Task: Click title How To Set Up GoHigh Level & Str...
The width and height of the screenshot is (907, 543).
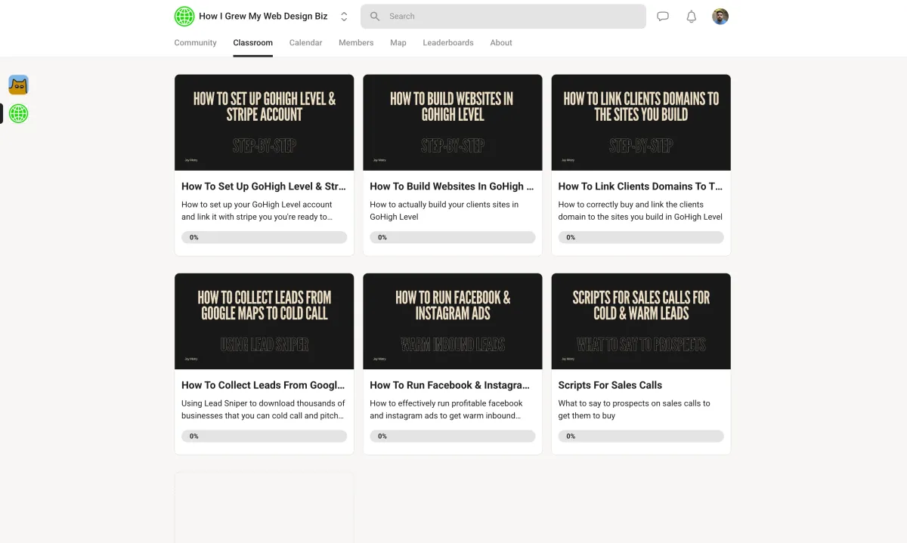Action: (x=264, y=187)
